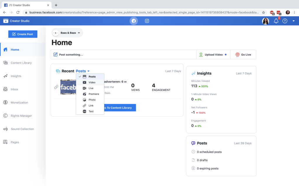The height and width of the screenshot is (186, 299).
Task: Select Link in the dropdown list
Action: click(x=90, y=105)
